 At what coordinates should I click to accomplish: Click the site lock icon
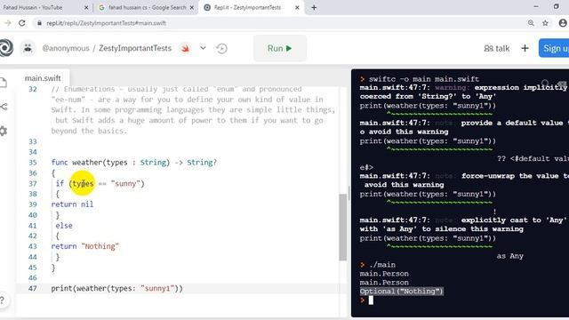(39, 23)
